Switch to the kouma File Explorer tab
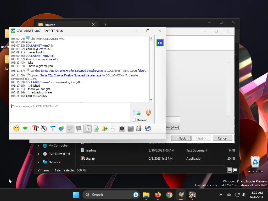Screen dimensions: 268x201 [x=66, y=25]
